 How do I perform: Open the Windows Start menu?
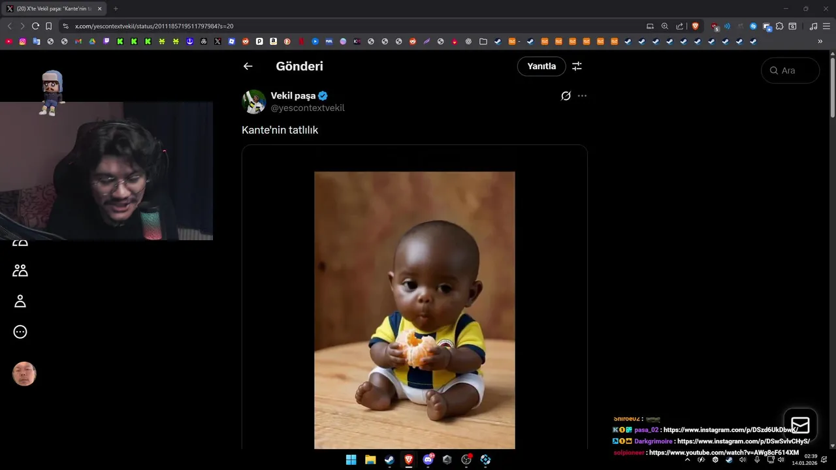click(351, 460)
